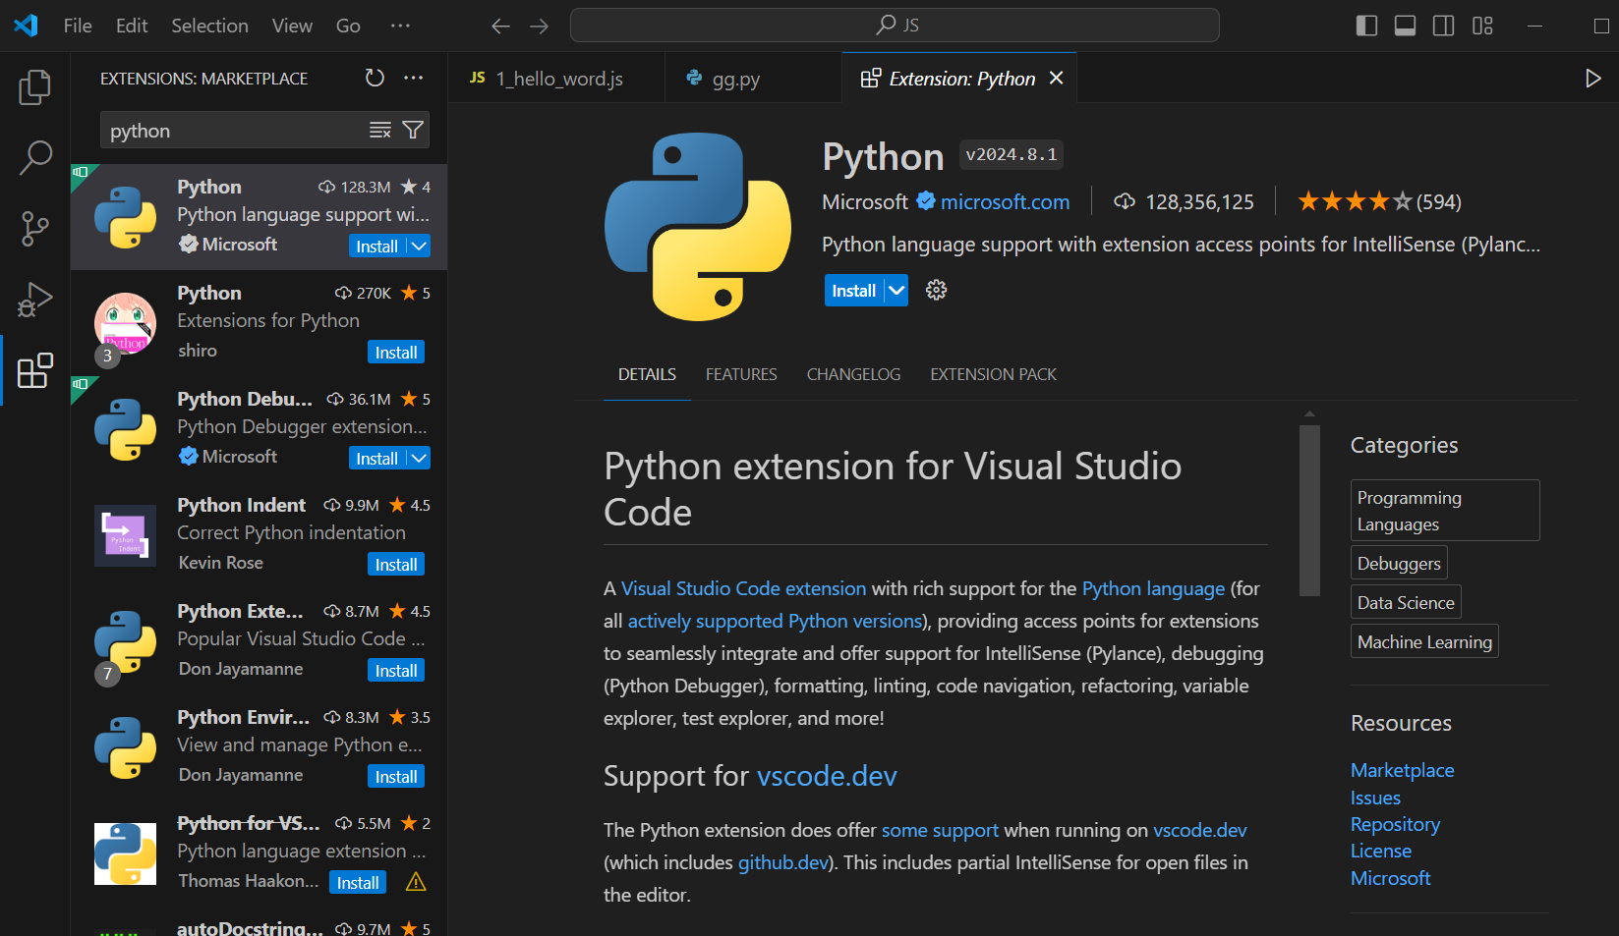Open the Selection menu
This screenshot has height=936, width=1619.
pyautogui.click(x=209, y=26)
